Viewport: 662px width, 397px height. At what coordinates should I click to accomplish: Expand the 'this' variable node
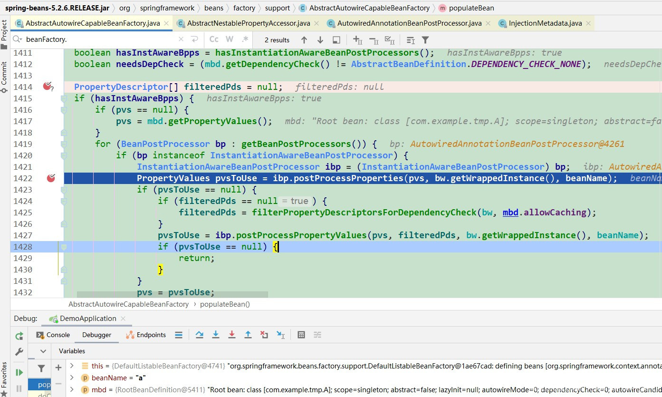click(72, 366)
